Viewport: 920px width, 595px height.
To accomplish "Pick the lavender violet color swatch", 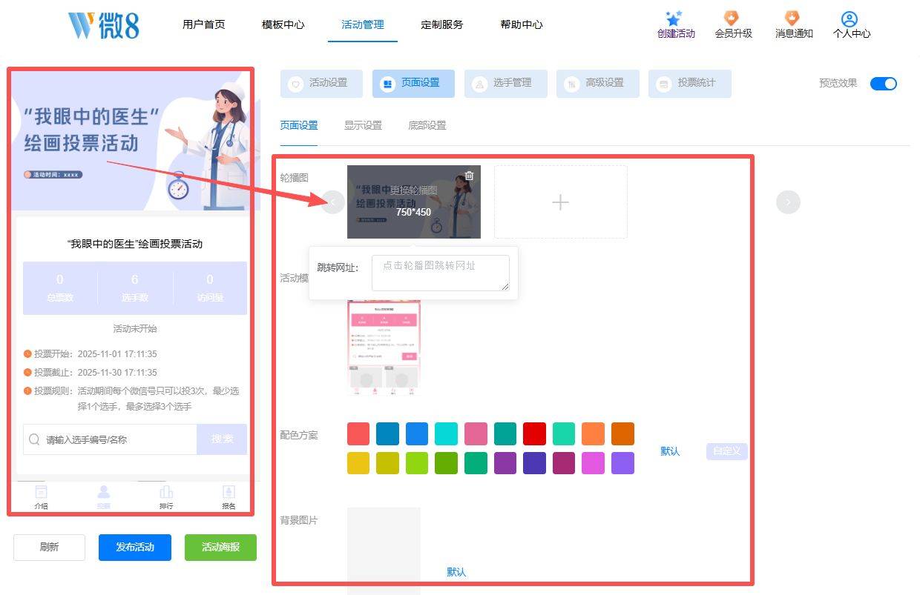I will coord(622,463).
